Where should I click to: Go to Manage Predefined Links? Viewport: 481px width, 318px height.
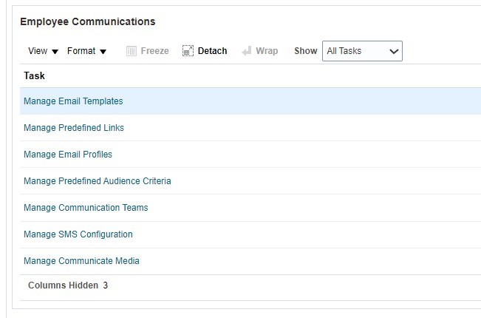tap(74, 128)
